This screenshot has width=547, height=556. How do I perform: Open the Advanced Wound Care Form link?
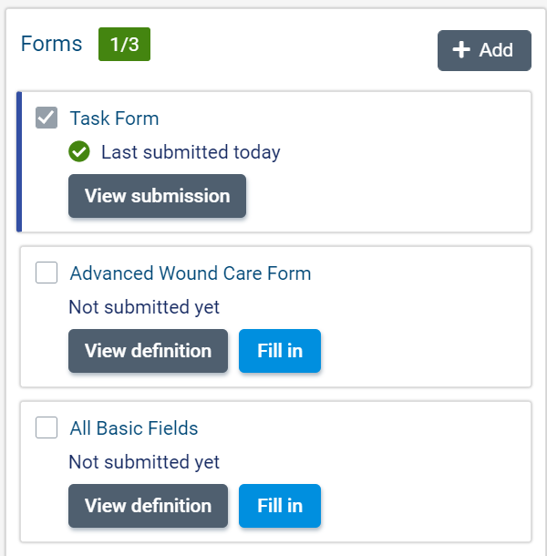click(x=190, y=273)
